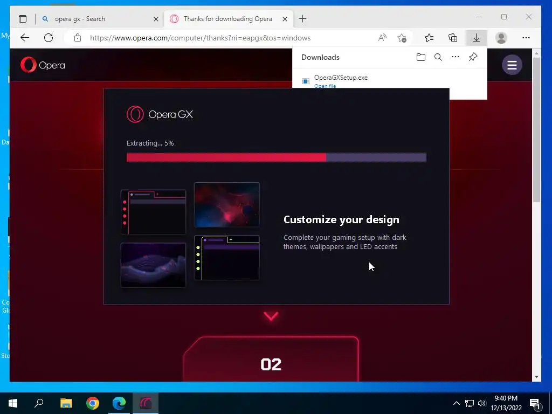
Task: Open a new tab with plus button
Action: (x=302, y=19)
